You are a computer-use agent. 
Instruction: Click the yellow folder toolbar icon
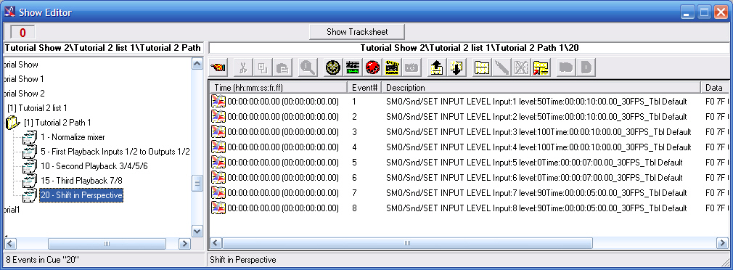point(481,68)
